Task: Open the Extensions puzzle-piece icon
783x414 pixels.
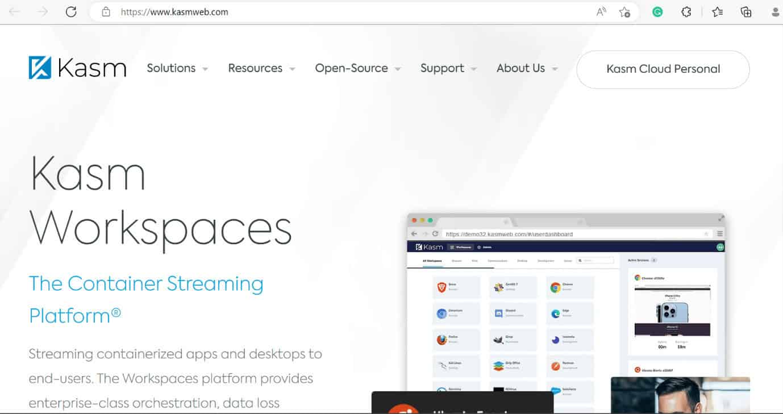Action: point(686,12)
